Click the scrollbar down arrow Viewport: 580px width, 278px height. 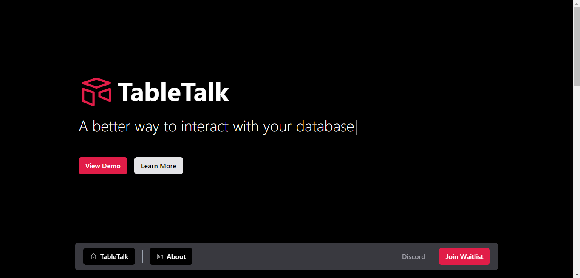[x=577, y=275]
